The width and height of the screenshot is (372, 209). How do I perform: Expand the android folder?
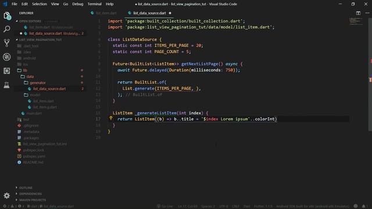30,58
